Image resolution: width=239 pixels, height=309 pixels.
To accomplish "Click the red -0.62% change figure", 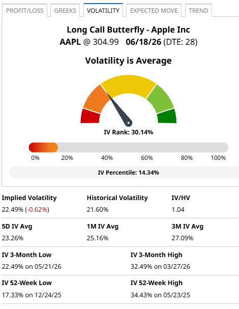I will click(x=37, y=210).
